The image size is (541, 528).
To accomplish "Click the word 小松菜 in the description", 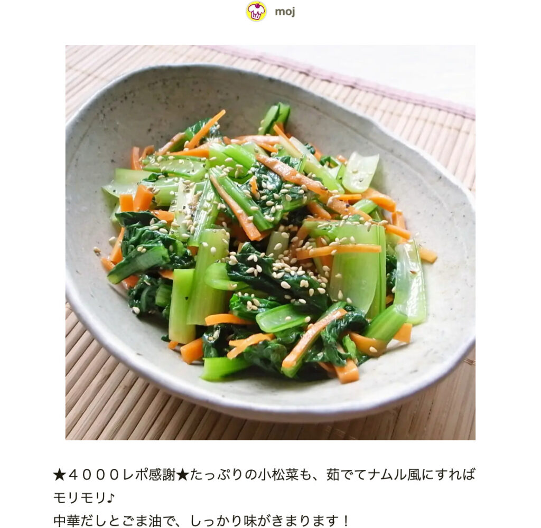I will tap(278, 475).
